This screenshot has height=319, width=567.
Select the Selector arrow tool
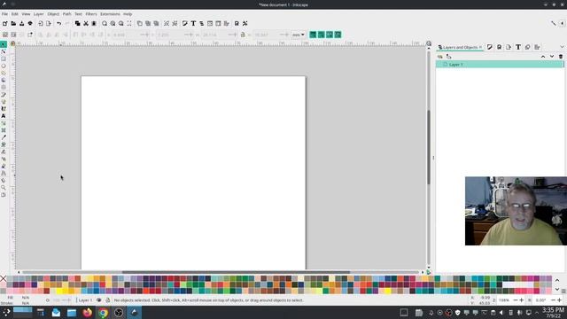pos(4,44)
